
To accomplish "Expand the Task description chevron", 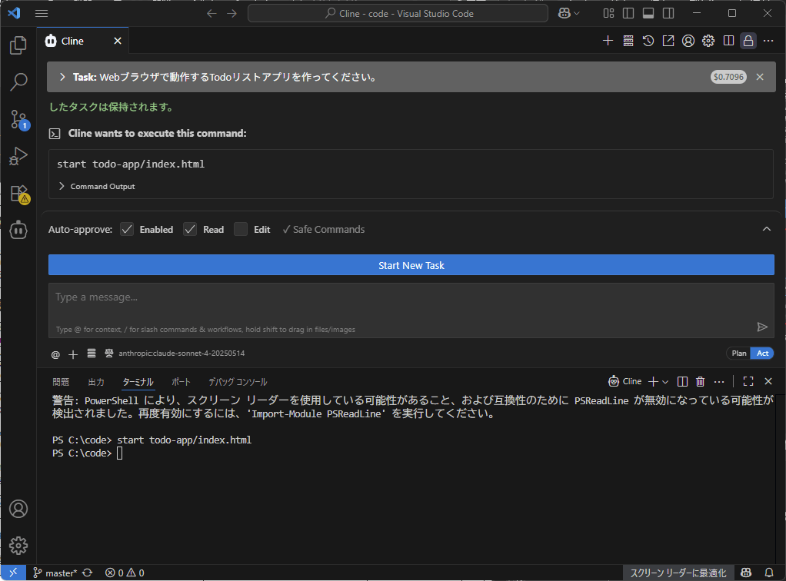I will pyautogui.click(x=62, y=77).
